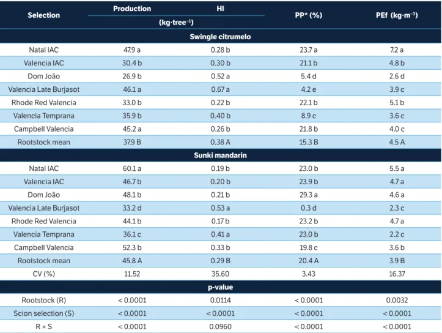The image size is (442, 333).
Task: Click the cell reading '26.9 b'
Action: (132, 76)
